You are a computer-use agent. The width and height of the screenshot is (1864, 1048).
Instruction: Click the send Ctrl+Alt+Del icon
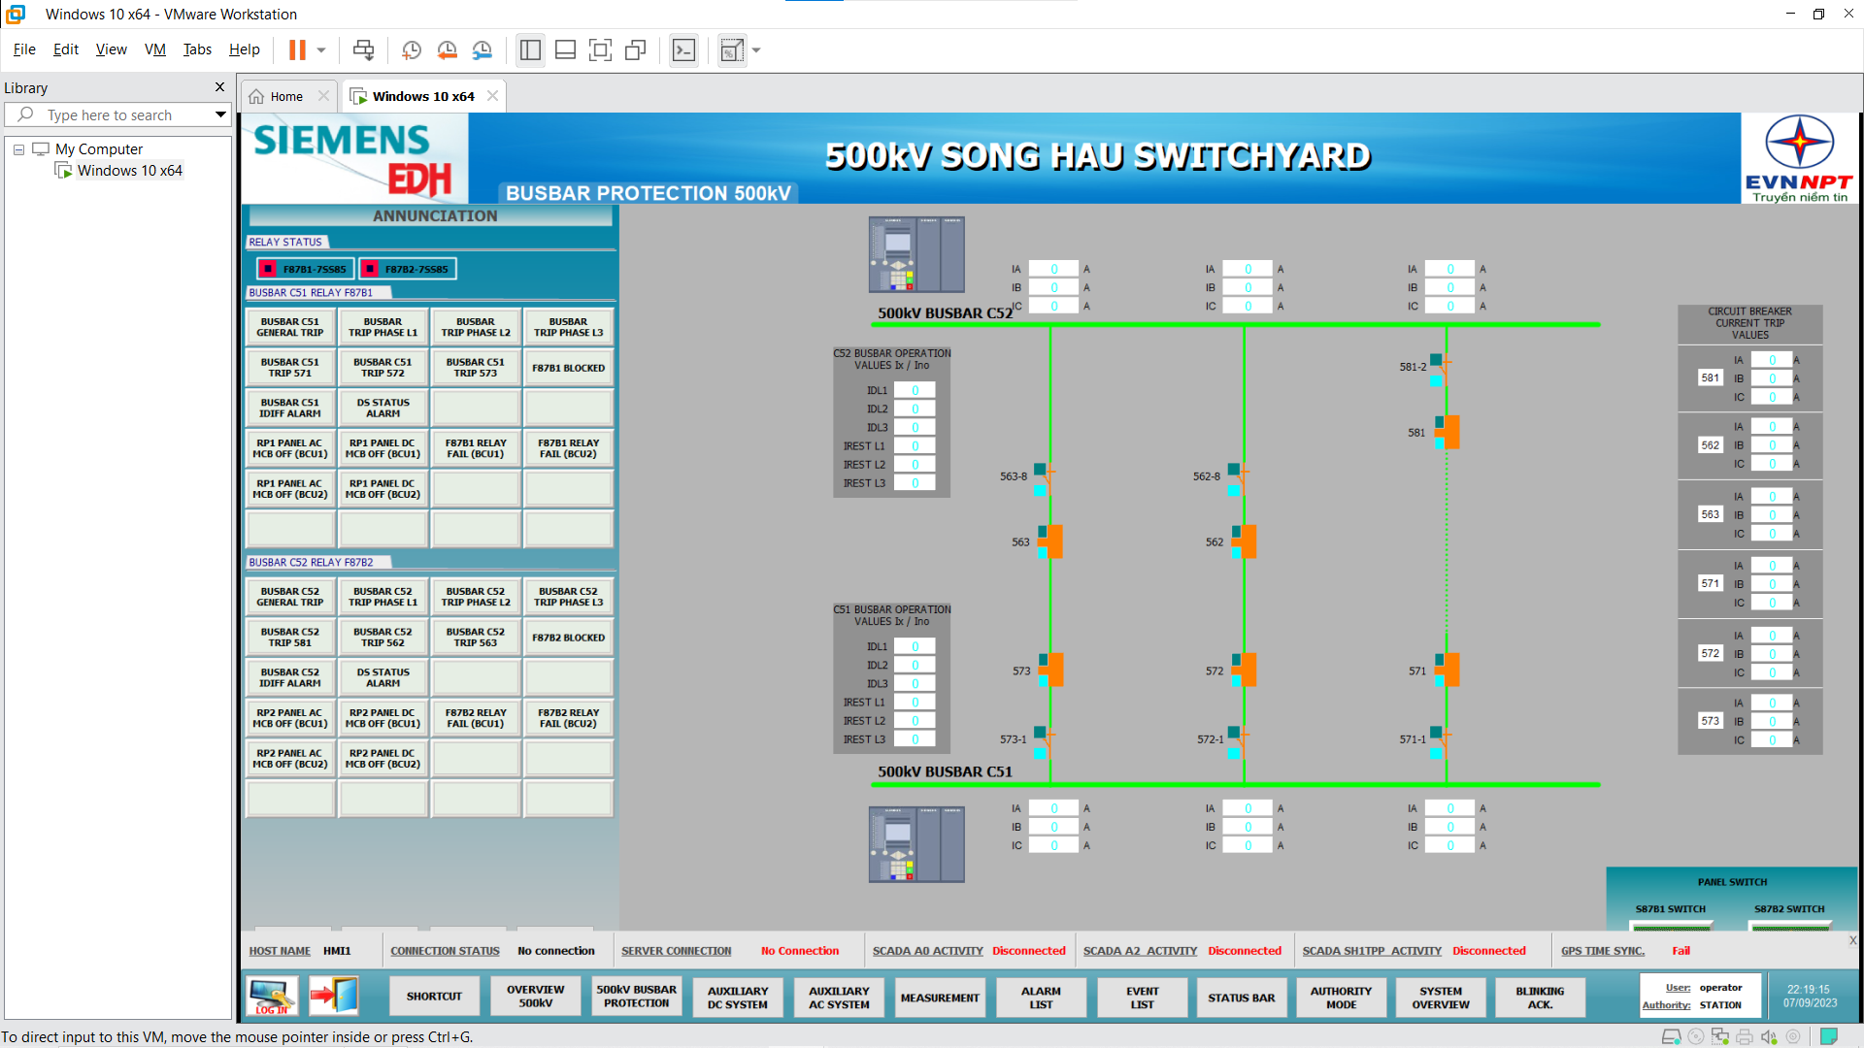click(363, 50)
